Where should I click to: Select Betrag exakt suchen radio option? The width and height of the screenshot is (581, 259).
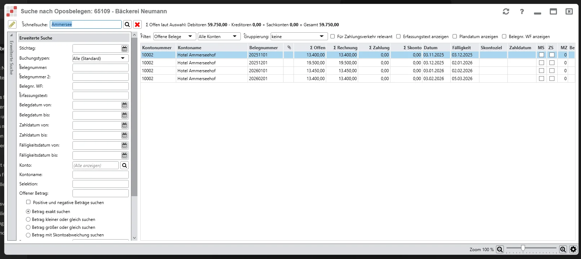tap(28, 212)
